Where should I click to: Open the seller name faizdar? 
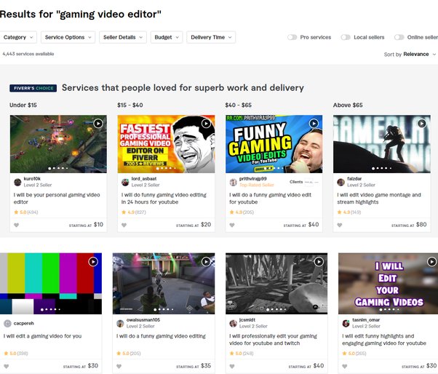354,179
